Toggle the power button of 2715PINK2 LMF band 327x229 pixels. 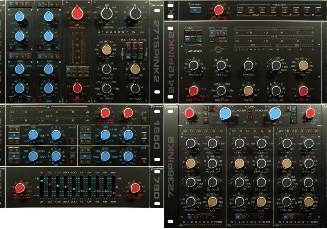(x=40, y=56)
